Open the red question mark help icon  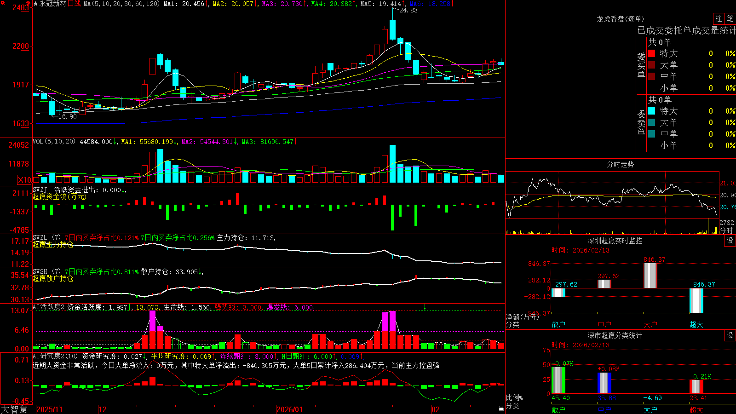point(28,4)
